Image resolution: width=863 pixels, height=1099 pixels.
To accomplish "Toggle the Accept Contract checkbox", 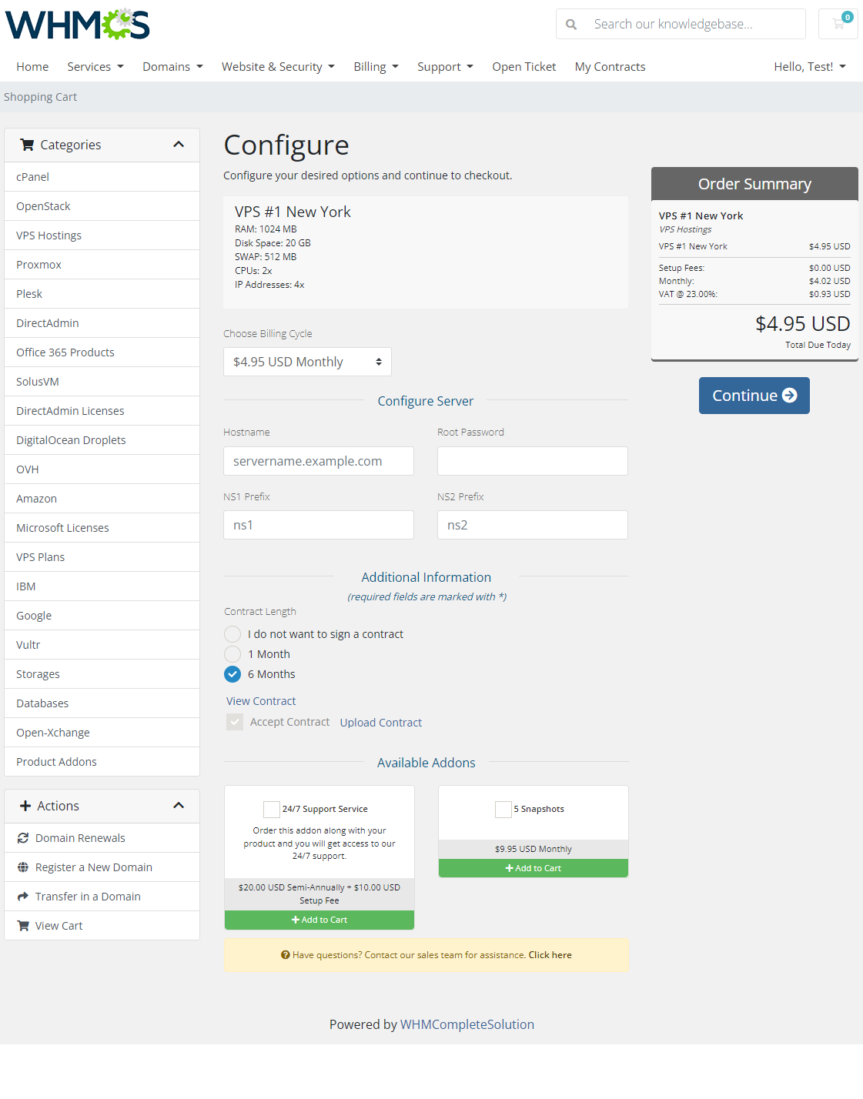I will click(235, 722).
